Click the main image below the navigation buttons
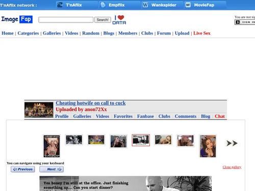This screenshot has height=191, width=255. point(125,183)
